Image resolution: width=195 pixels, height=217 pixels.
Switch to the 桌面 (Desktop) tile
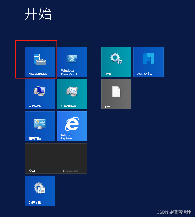coord(56,159)
